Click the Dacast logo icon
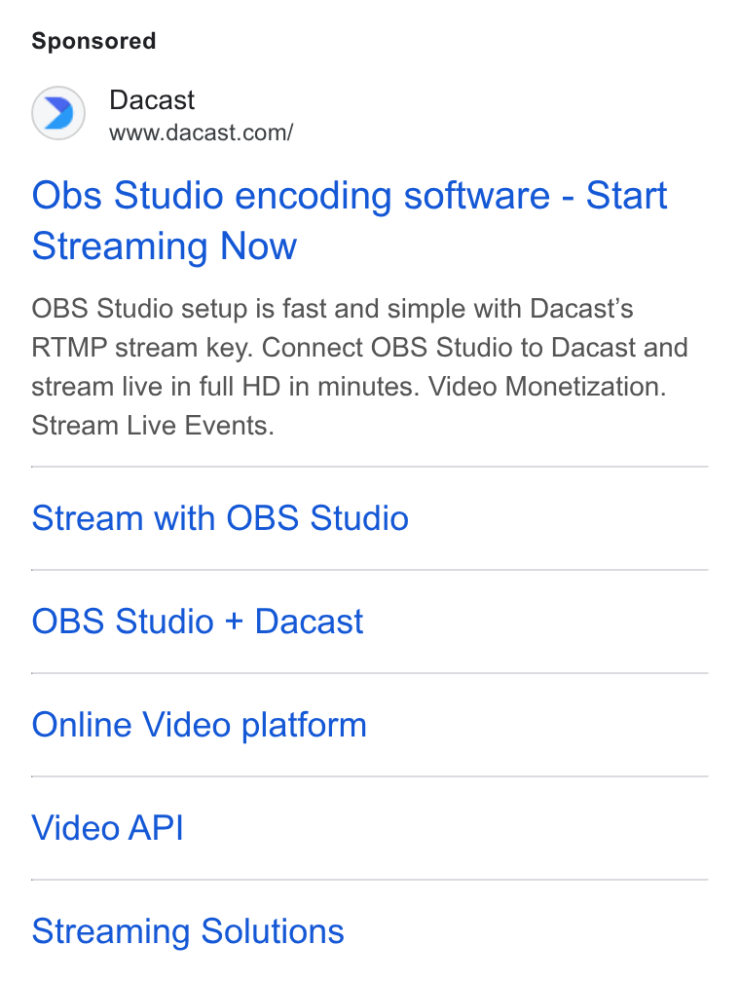Viewport: 740px width, 982px height. pos(58,113)
